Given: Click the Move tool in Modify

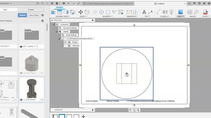Looking at the screenshot, I should [x=80, y=12].
